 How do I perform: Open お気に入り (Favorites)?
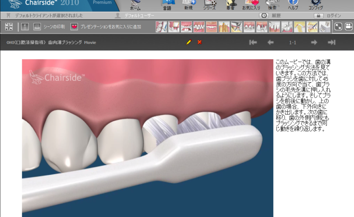(x=251, y=5)
